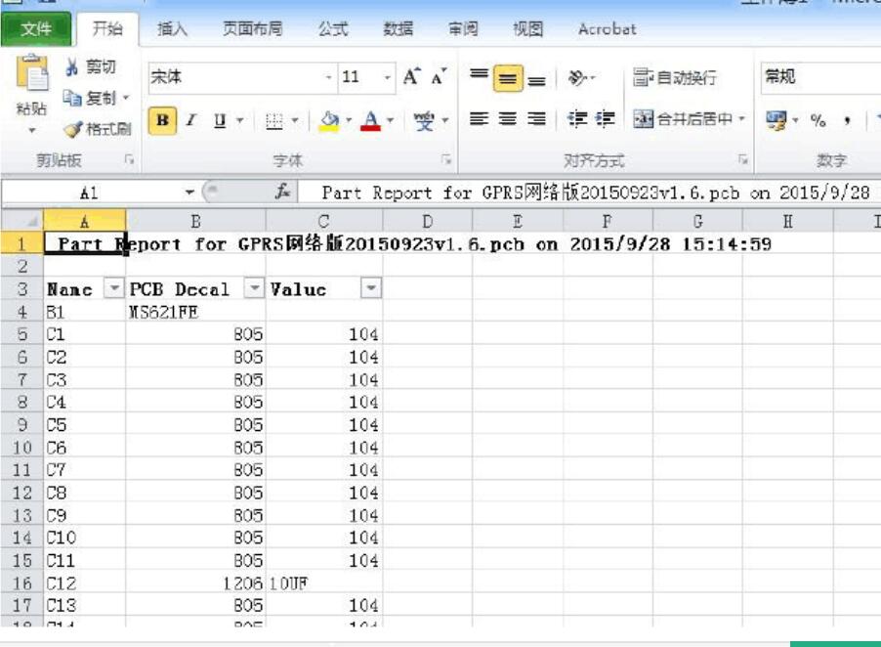Open Name column filter dropdown

pos(114,288)
